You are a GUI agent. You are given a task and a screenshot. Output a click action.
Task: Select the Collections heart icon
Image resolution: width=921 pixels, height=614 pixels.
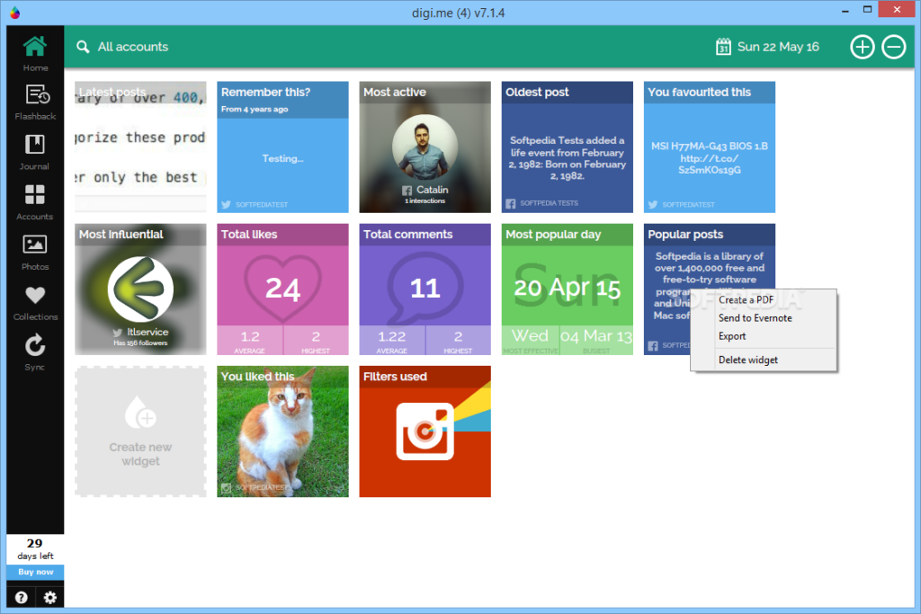point(34,300)
